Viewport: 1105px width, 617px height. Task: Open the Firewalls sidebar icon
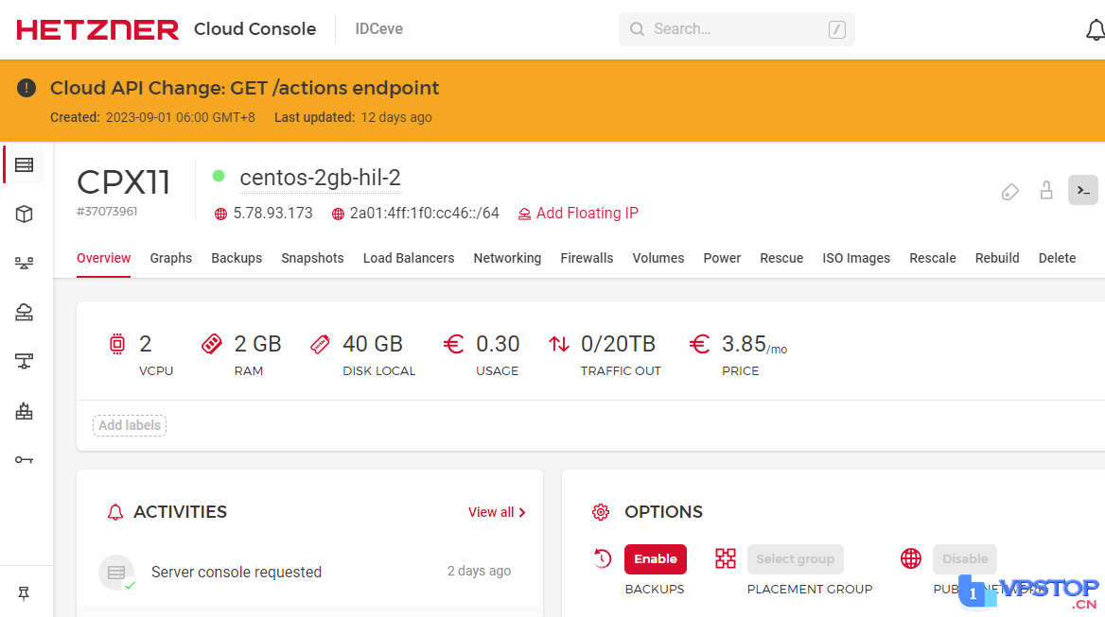(x=24, y=411)
